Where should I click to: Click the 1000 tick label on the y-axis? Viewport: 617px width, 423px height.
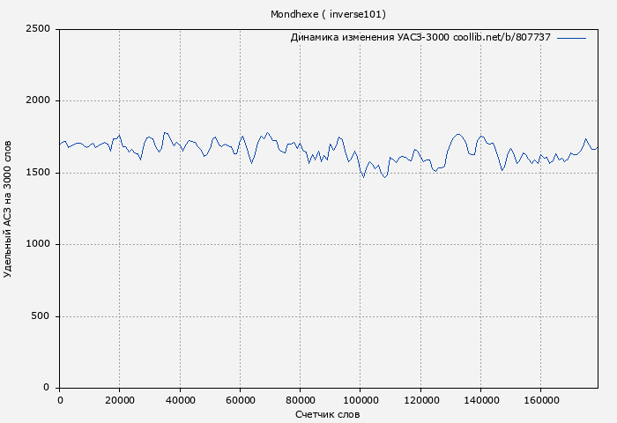tap(38, 244)
